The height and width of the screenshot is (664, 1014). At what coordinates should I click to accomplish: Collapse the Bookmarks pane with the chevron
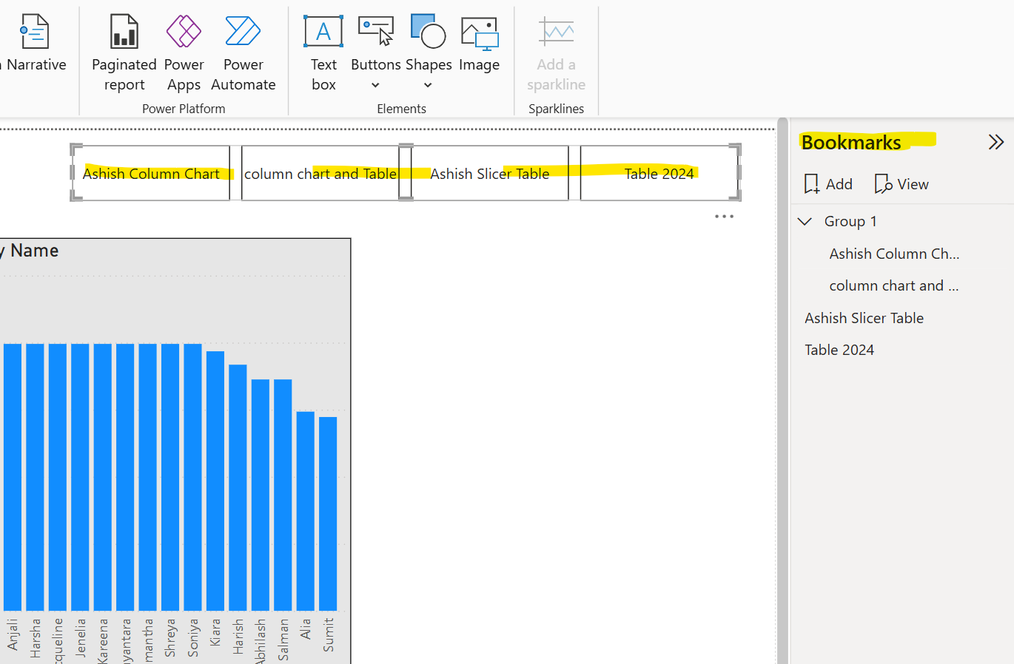(x=996, y=140)
